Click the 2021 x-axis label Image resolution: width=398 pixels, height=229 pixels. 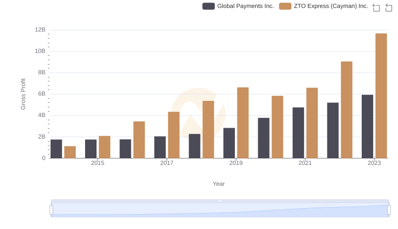[x=305, y=163]
